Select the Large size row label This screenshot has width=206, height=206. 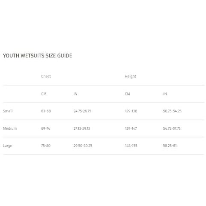(x=8, y=146)
